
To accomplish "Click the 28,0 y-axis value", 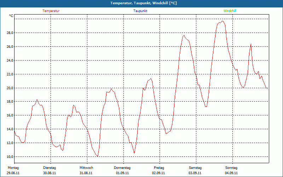I will click(x=10, y=33).
